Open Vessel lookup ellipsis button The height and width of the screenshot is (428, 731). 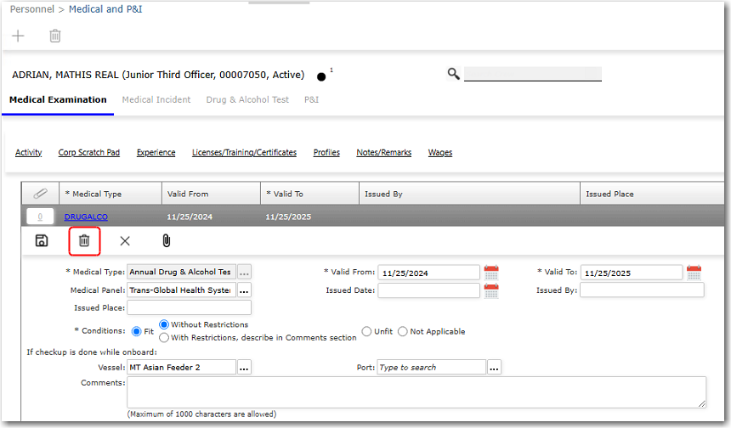[x=244, y=368]
